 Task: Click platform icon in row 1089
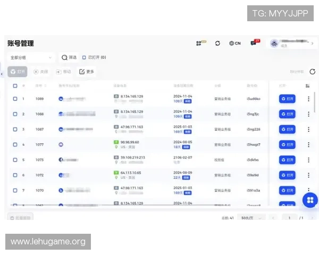coord(61,99)
